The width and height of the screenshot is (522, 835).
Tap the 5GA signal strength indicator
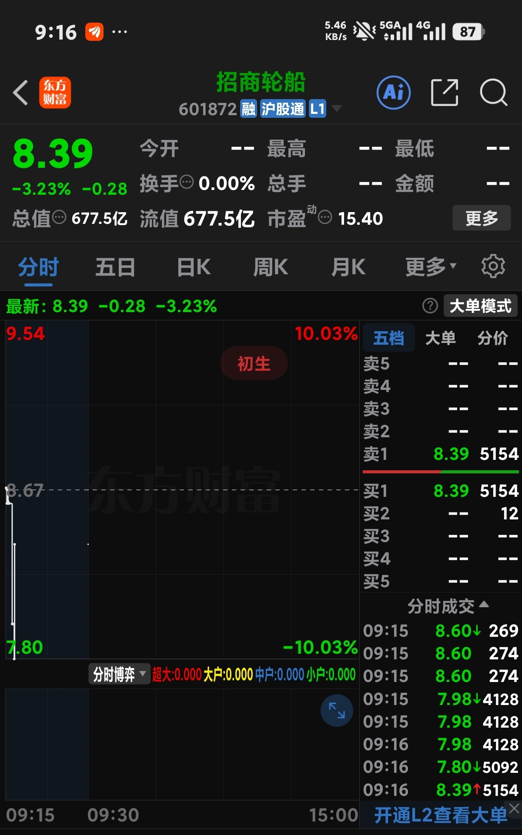[396, 31]
